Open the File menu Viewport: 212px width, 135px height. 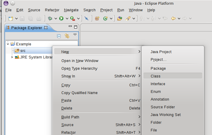pyautogui.click(x=8, y=10)
